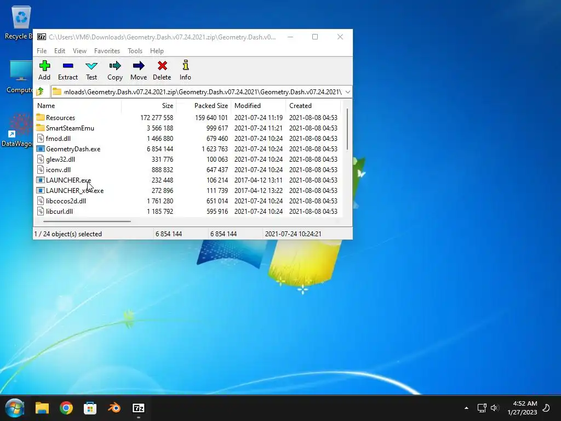Select the LAUNCHER_x64.exe file icon
The height and width of the screenshot is (421, 561).
click(x=41, y=190)
